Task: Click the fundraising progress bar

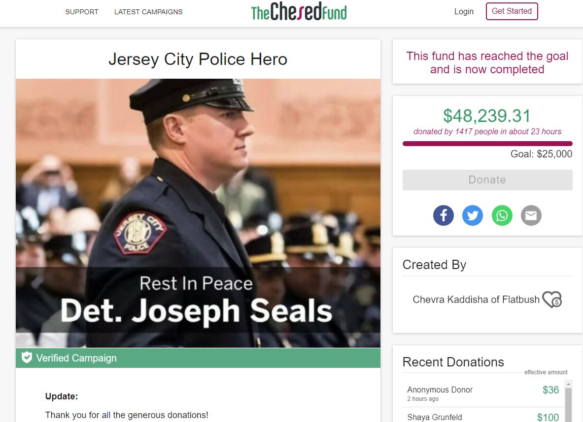Action: pyautogui.click(x=487, y=144)
